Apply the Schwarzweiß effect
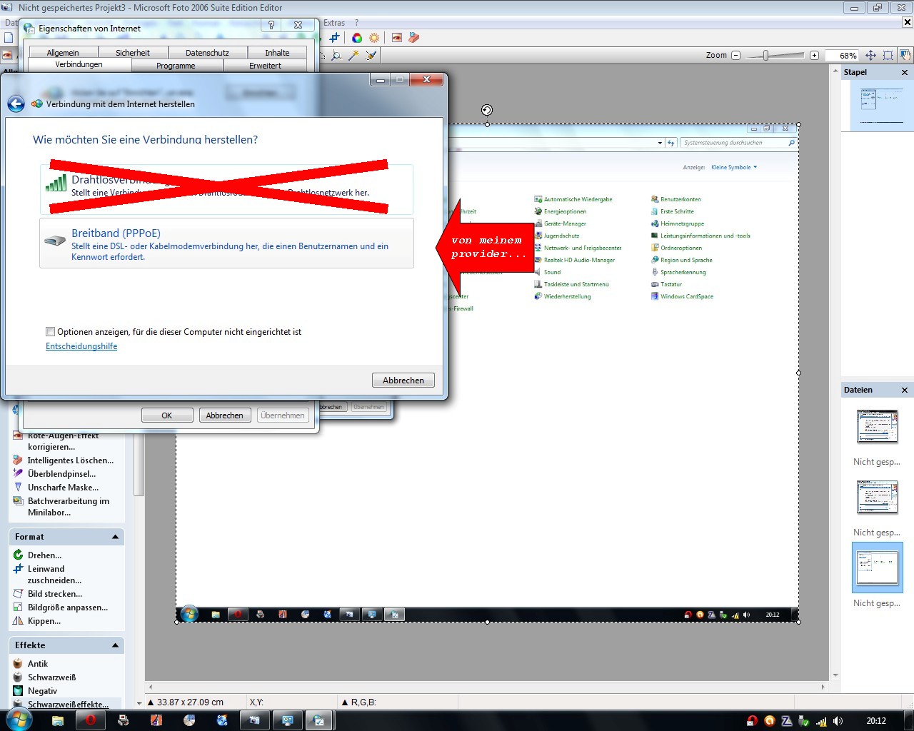The height and width of the screenshot is (731, 914). pyautogui.click(x=51, y=677)
